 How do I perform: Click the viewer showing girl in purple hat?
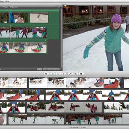click(96, 38)
